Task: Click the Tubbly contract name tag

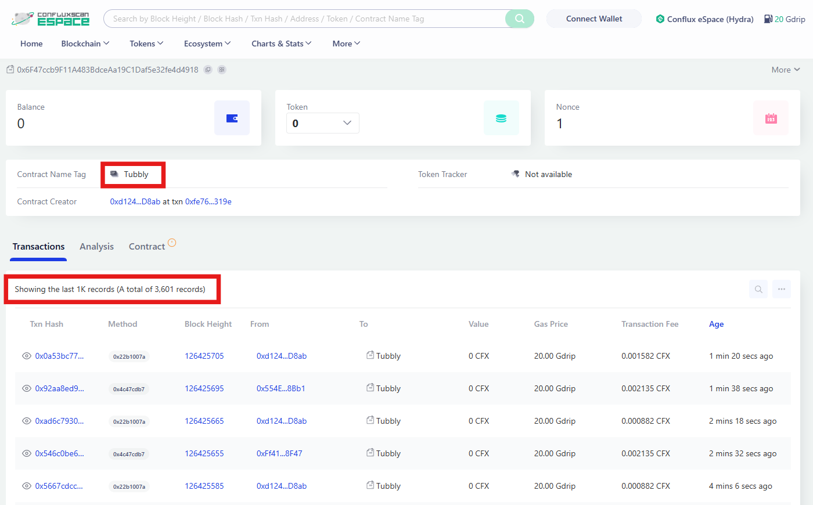Action: (136, 174)
